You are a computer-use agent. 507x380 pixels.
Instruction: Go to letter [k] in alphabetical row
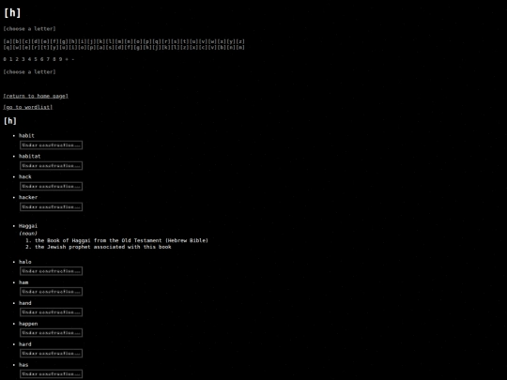pyautogui.click(x=100, y=41)
